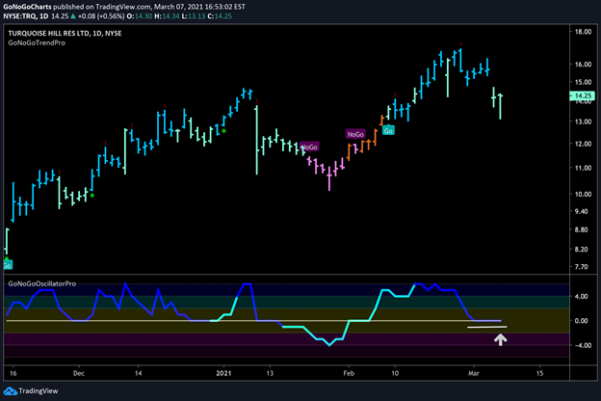
Task: Click the 7.70 price axis label
Action: [582, 267]
